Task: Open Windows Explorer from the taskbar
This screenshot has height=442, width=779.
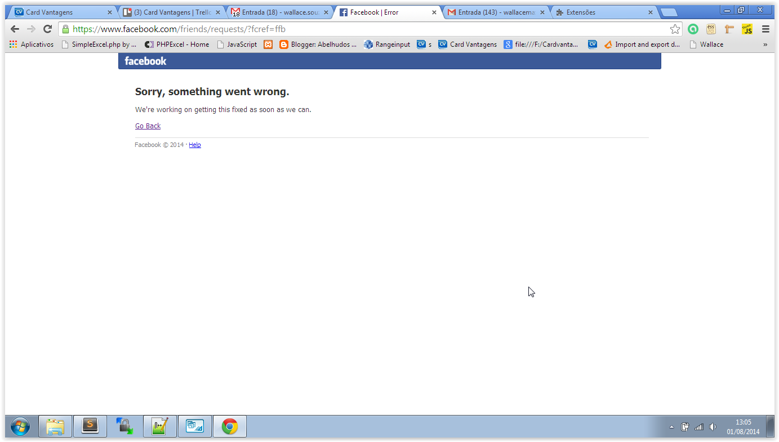Action: coord(55,426)
